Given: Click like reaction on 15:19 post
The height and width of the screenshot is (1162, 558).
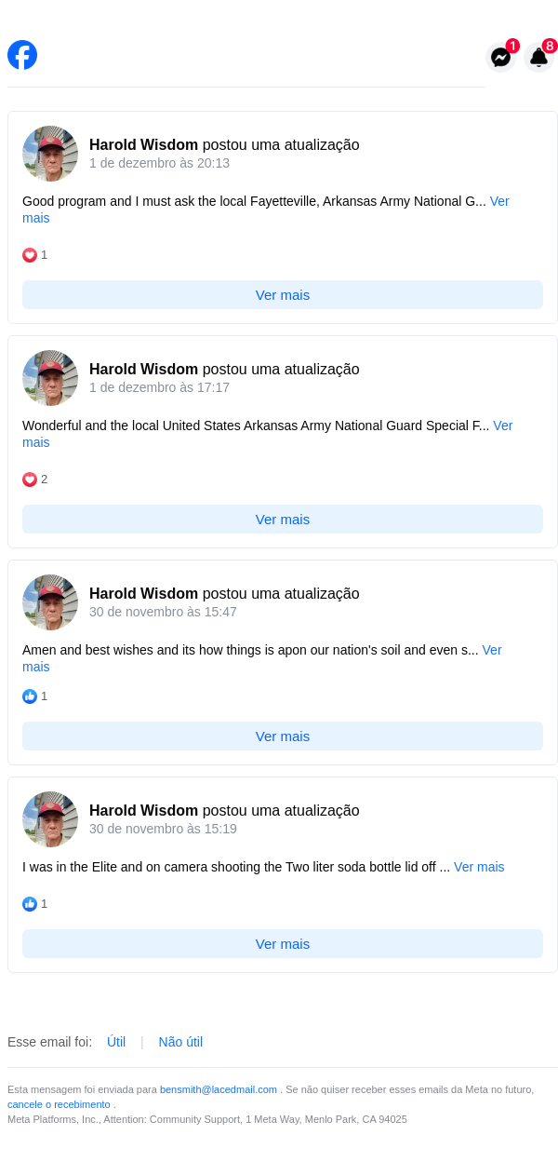Looking at the screenshot, I should [30, 904].
